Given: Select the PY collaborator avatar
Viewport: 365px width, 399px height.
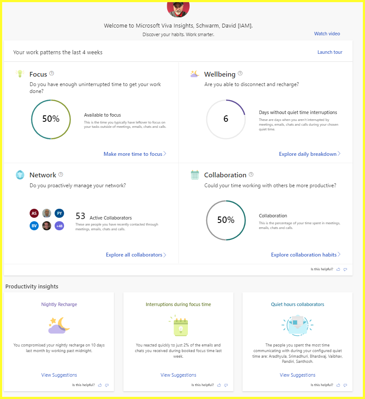Looking at the screenshot, I should click(59, 213).
